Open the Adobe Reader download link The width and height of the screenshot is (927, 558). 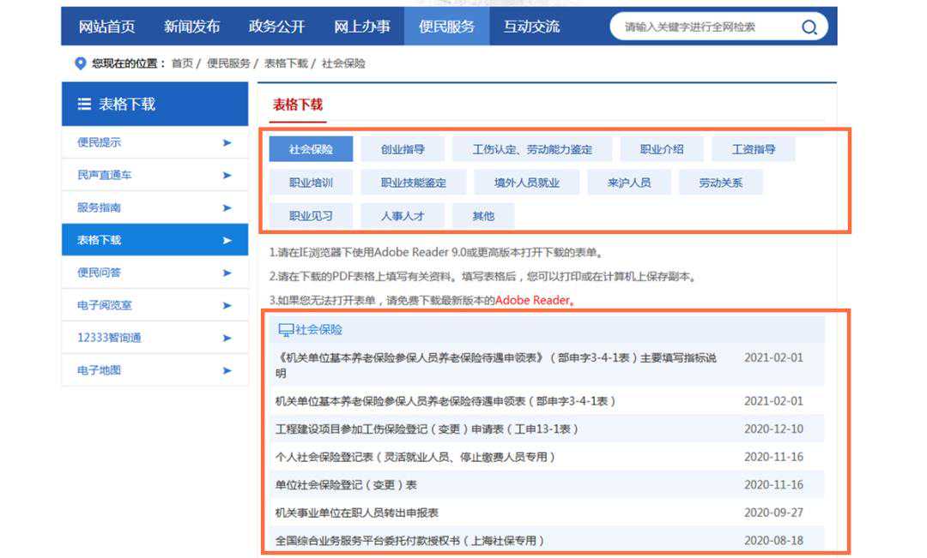(x=533, y=300)
